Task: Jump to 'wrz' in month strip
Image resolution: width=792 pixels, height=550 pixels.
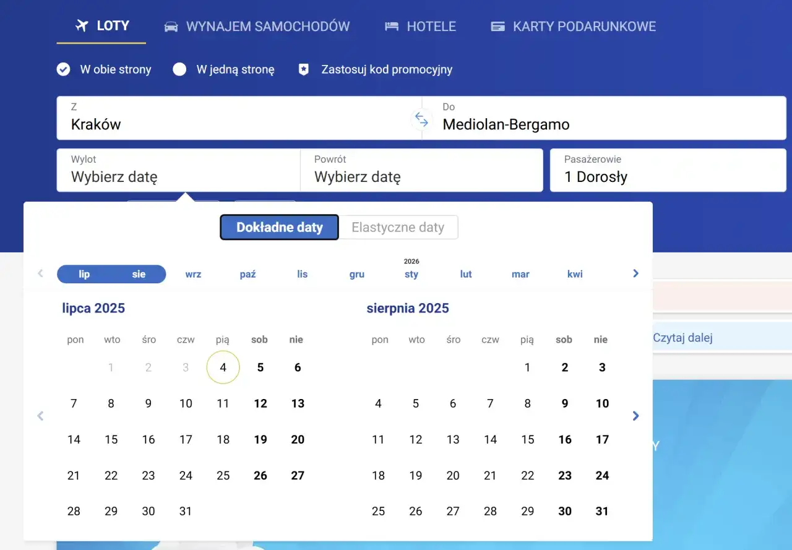Action: (x=193, y=274)
